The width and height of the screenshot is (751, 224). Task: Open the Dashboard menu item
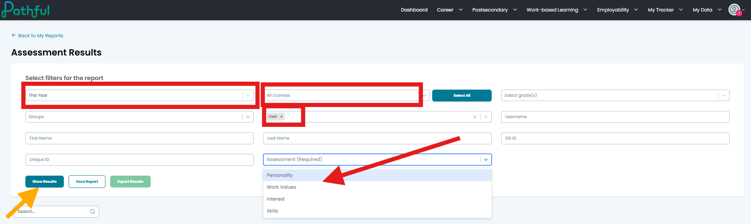pos(414,10)
